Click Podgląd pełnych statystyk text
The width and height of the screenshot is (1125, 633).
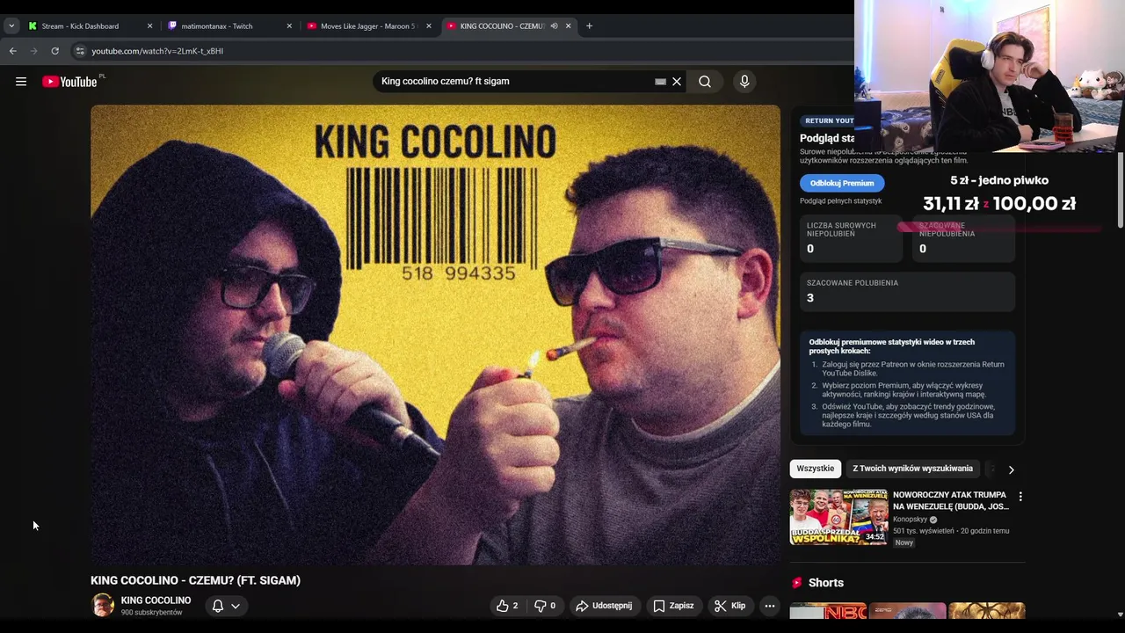[840, 201]
